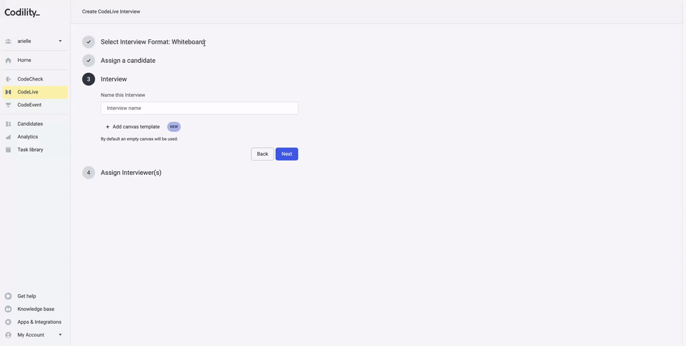686x346 pixels.
Task: Click the Knowledge base icon
Action: click(9, 309)
